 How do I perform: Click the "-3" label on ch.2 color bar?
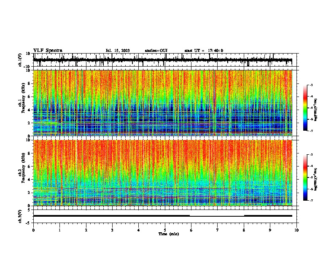tap(311, 155)
